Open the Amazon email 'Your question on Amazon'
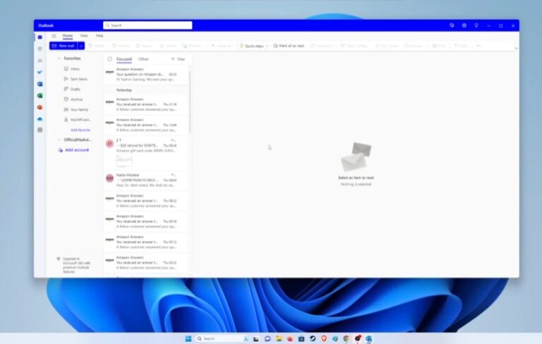 click(x=146, y=74)
